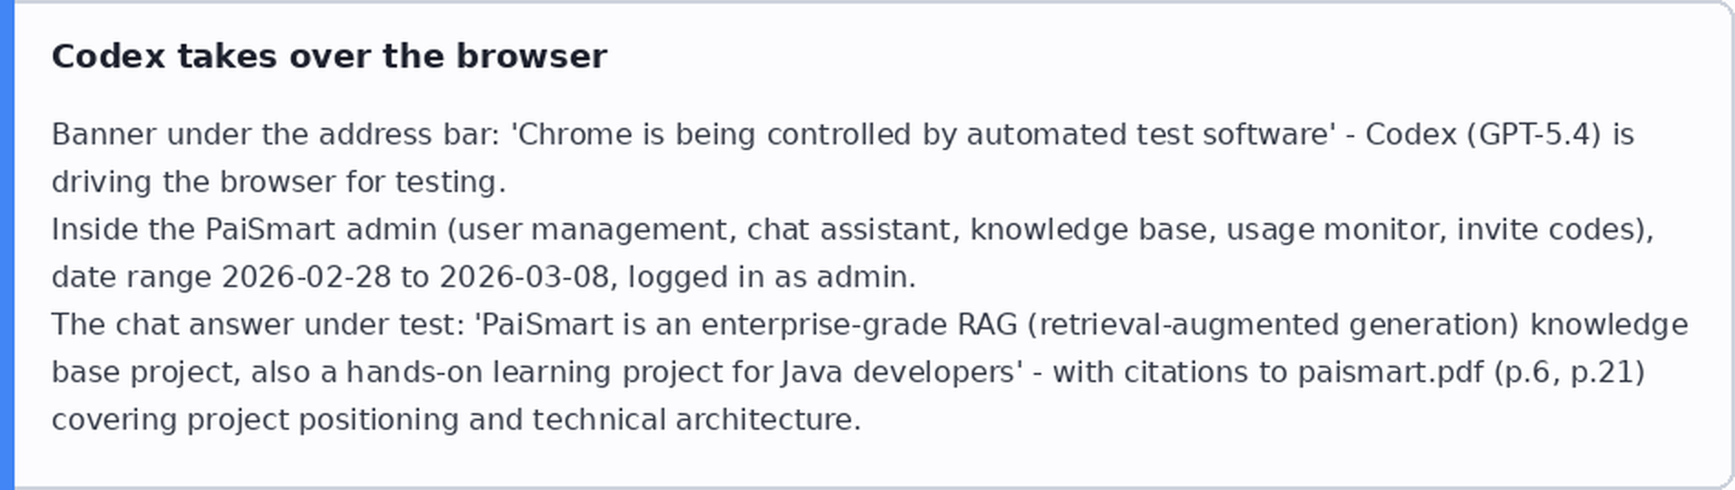The height and width of the screenshot is (490, 1735).
Task: Click the 'Codex takes over the browser' heading
Action: coord(329,57)
